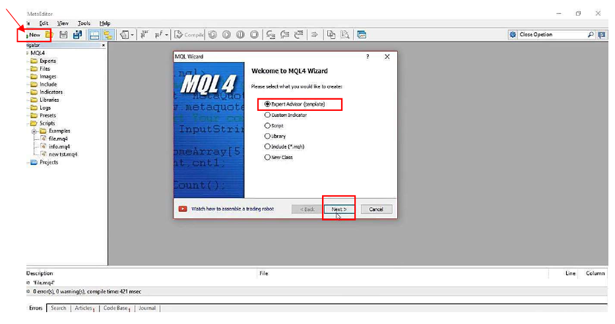The image size is (615, 324).
Task: Close the Navigator panel with its X
Action: tap(104, 46)
